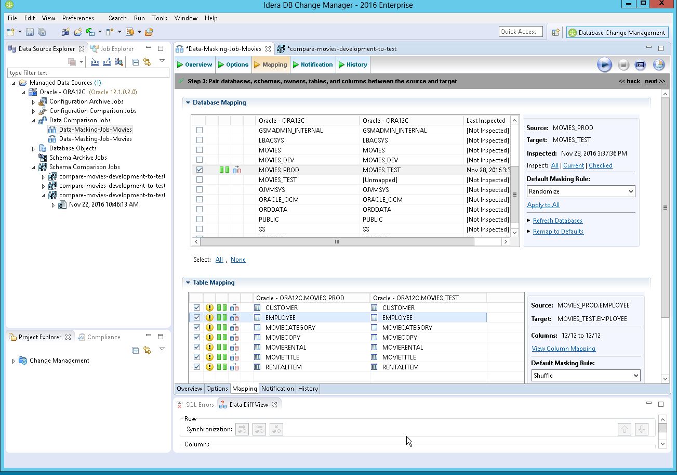Click the previous difference up arrow
677x475 pixels.
[x=625, y=429]
